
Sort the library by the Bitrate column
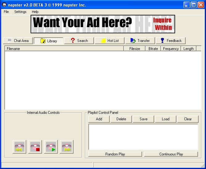click(153, 49)
